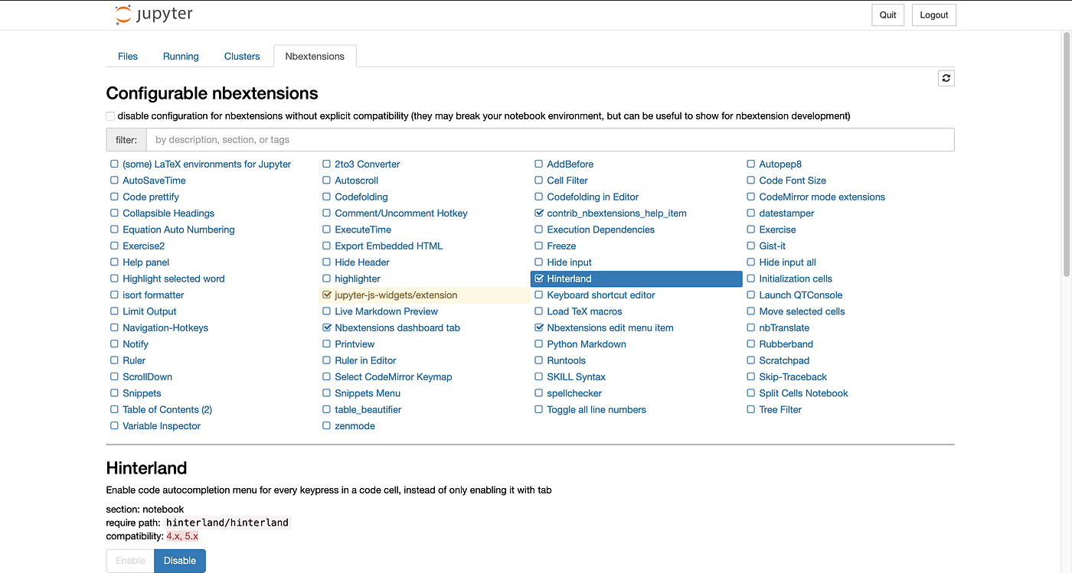This screenshot has height=573, width=1072.
Task: Click the Disable button for Hinterland
Action: [x=179, y=560]
